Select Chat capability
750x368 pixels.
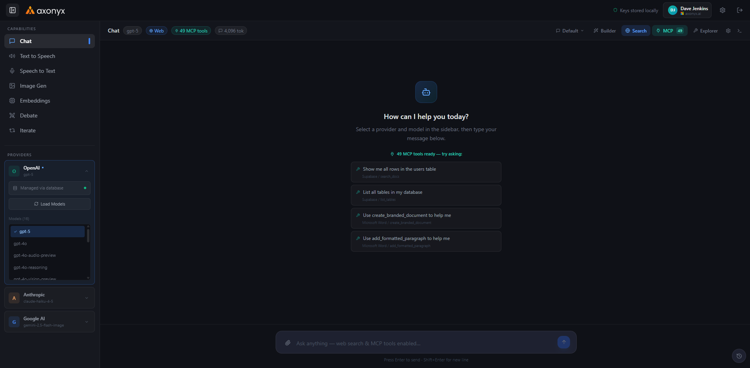[49, 41]
